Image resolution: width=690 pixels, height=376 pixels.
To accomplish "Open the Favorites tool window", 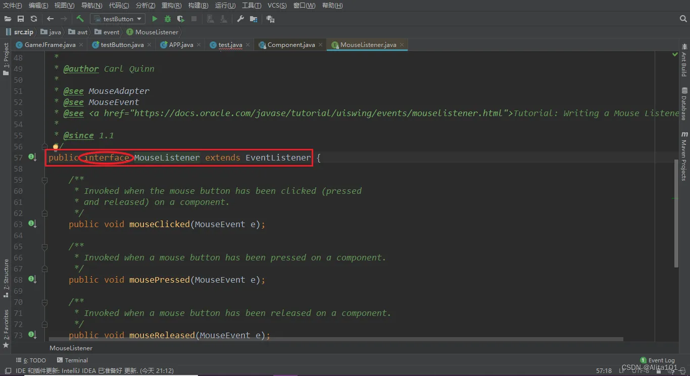I will pos(6,329).
